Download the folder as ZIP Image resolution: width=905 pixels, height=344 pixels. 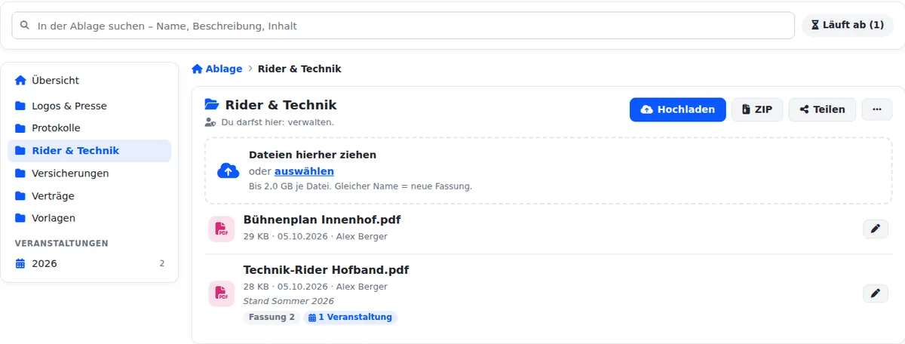[757, 109]
